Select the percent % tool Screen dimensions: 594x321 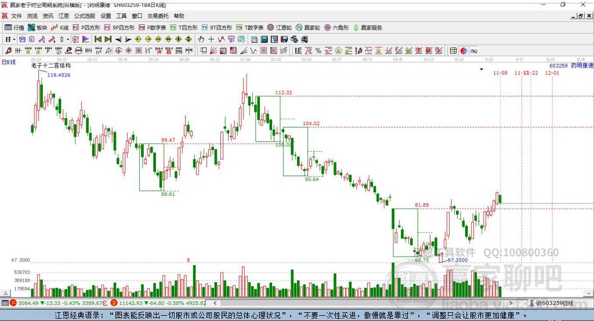[318, 51]
